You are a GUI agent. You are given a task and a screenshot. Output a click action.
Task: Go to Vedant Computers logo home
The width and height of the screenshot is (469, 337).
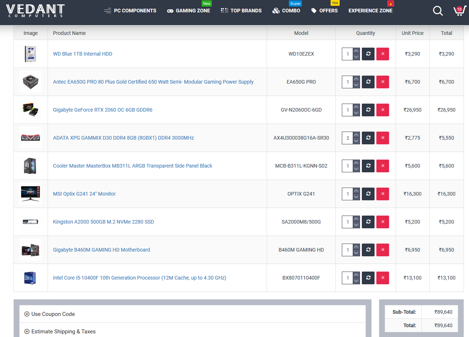point(35,11)
